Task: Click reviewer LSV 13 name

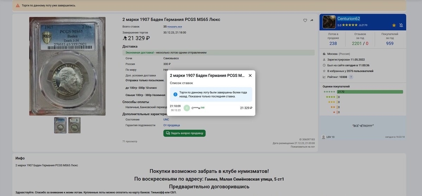Action: [331, 137]
